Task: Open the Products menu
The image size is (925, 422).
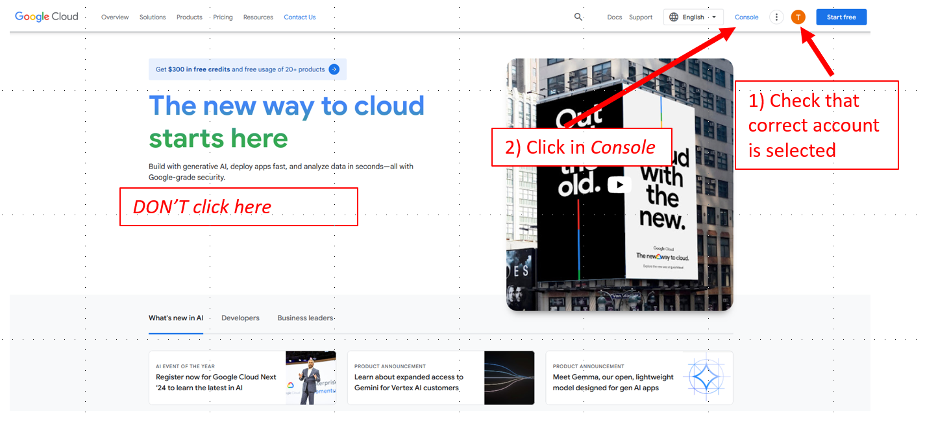Action: coord(190,18)
